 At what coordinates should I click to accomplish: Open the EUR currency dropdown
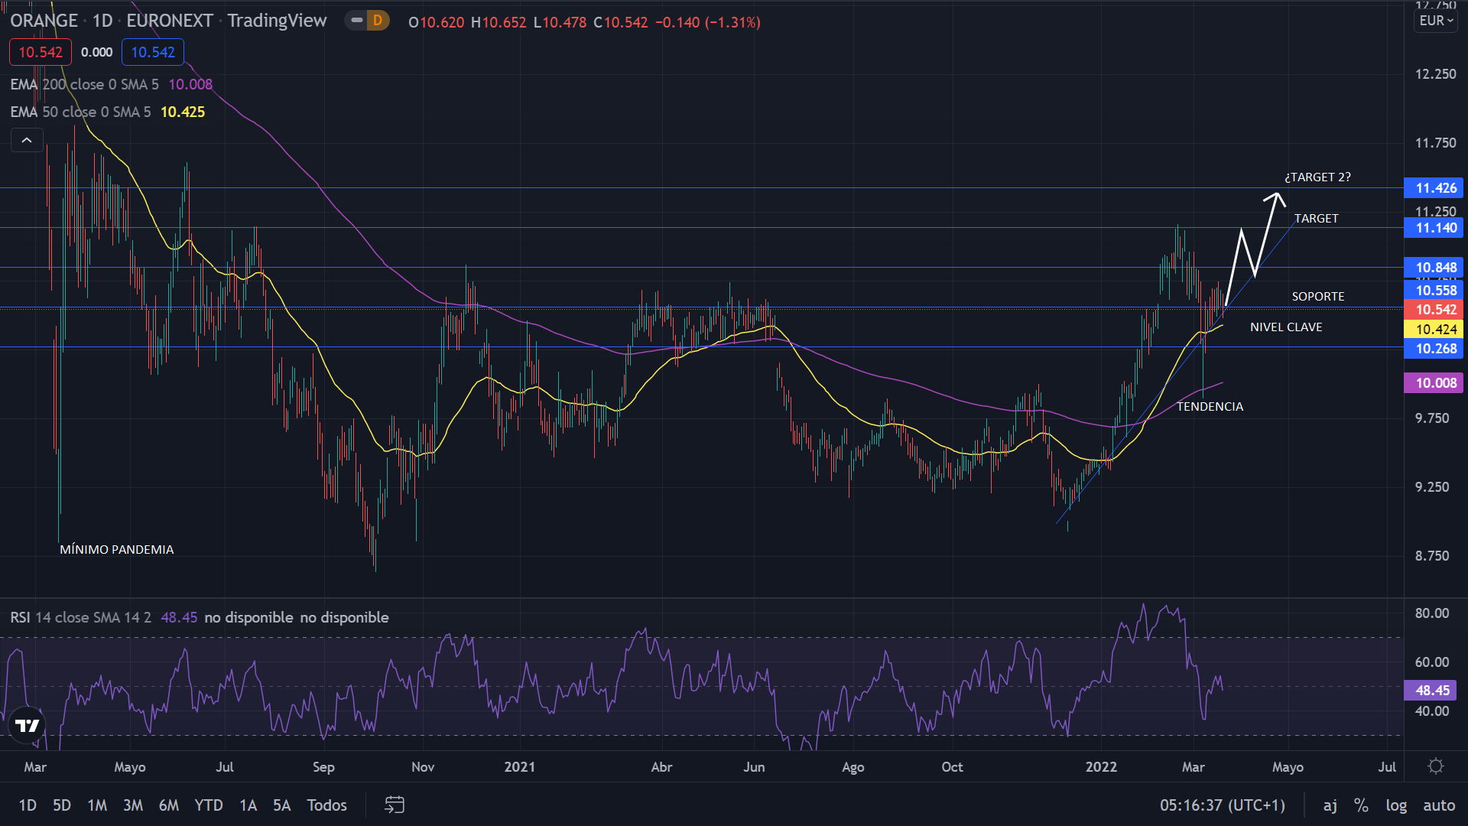pyautogui.click(x=1436, y=21)
